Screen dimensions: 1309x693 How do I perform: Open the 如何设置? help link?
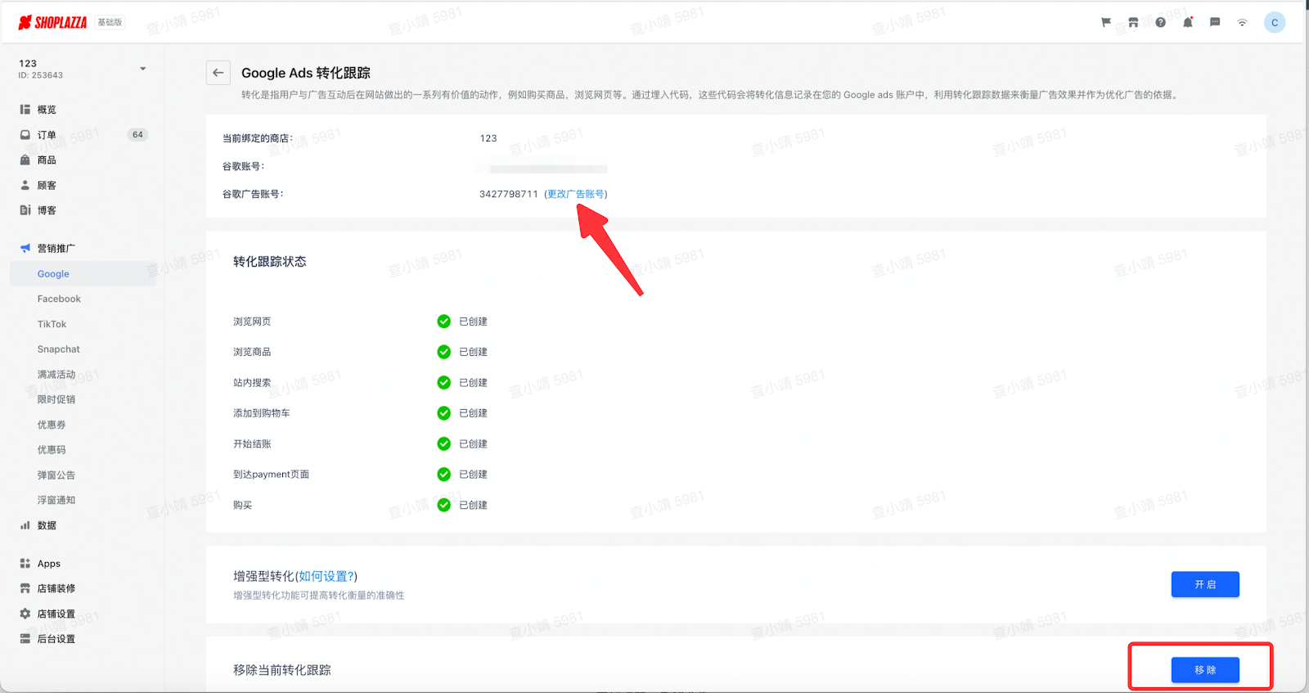click(x=326, y=577)
